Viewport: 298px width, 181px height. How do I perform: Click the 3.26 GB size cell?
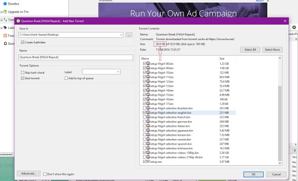coord(224,153)
